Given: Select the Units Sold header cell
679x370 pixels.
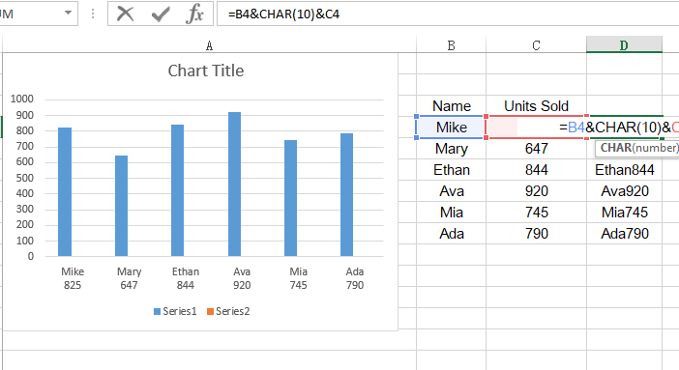Looking at the screenshot, I should (x=536, y=106).
